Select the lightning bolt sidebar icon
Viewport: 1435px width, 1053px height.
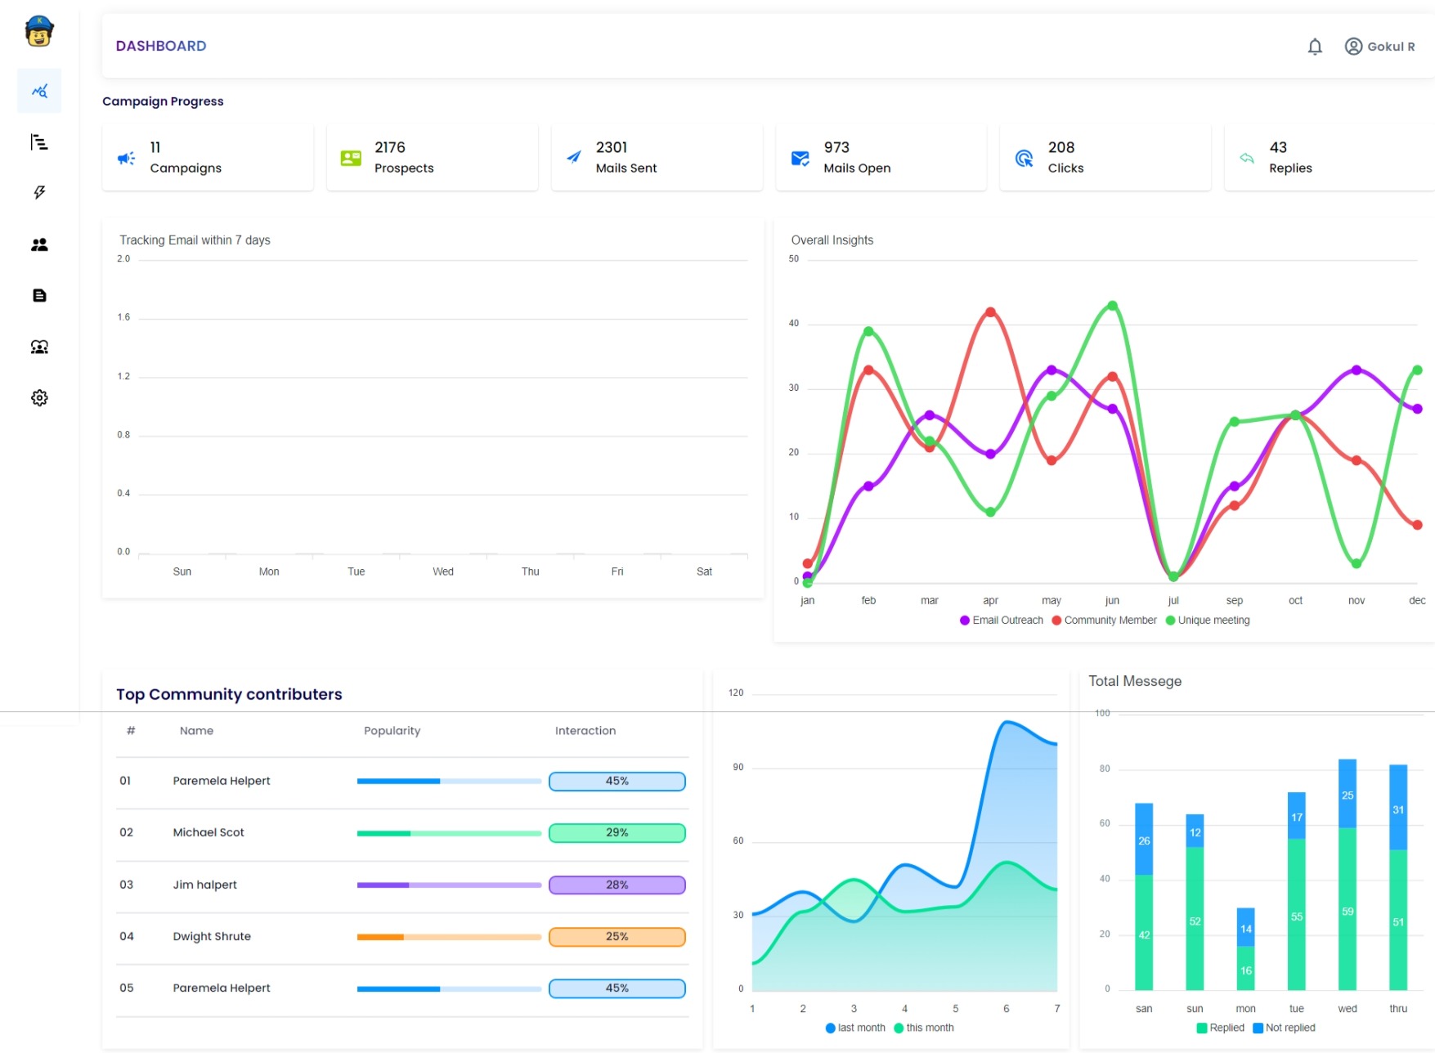pos(39,193)
